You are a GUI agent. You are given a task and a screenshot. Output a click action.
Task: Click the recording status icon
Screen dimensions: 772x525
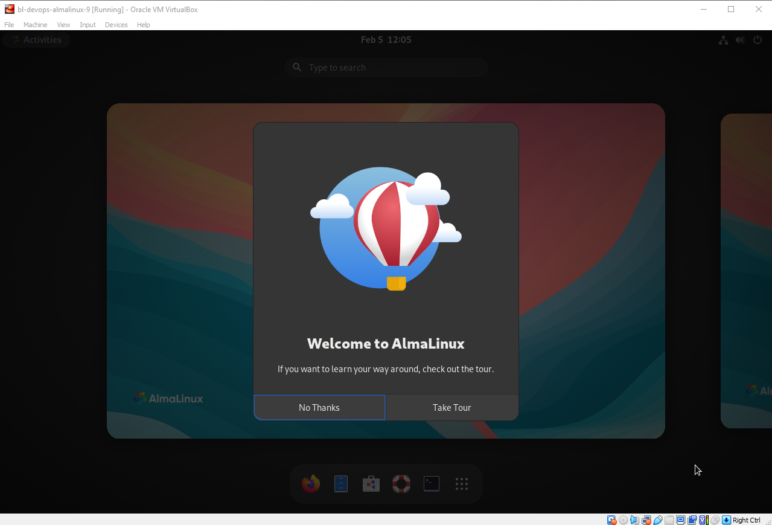pyautogui.click(x=692, y=520)
